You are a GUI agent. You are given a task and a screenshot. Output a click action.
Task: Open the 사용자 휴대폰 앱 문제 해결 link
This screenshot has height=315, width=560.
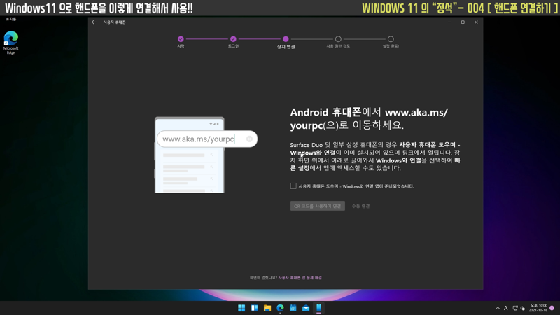[300, 277]
